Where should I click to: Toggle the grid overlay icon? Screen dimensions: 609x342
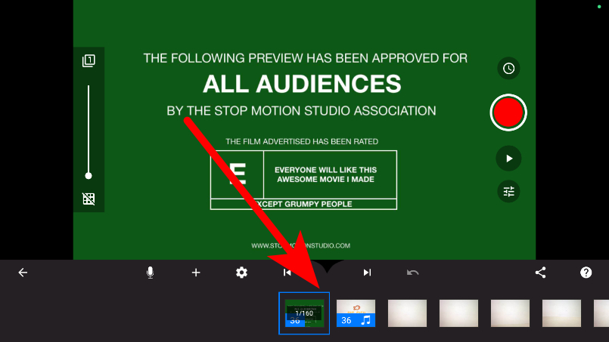click(x=89, y=199)
